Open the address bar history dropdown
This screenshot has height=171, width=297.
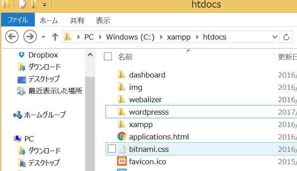[x=275, y=37]
